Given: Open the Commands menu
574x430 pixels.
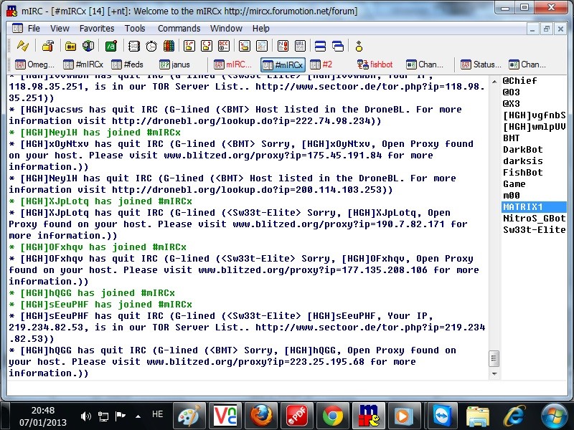Looking at the screenshot, I should point(179,29).
